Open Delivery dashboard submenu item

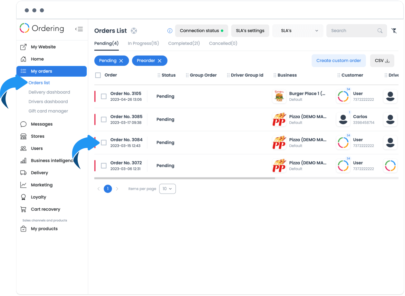click(49, 92)
